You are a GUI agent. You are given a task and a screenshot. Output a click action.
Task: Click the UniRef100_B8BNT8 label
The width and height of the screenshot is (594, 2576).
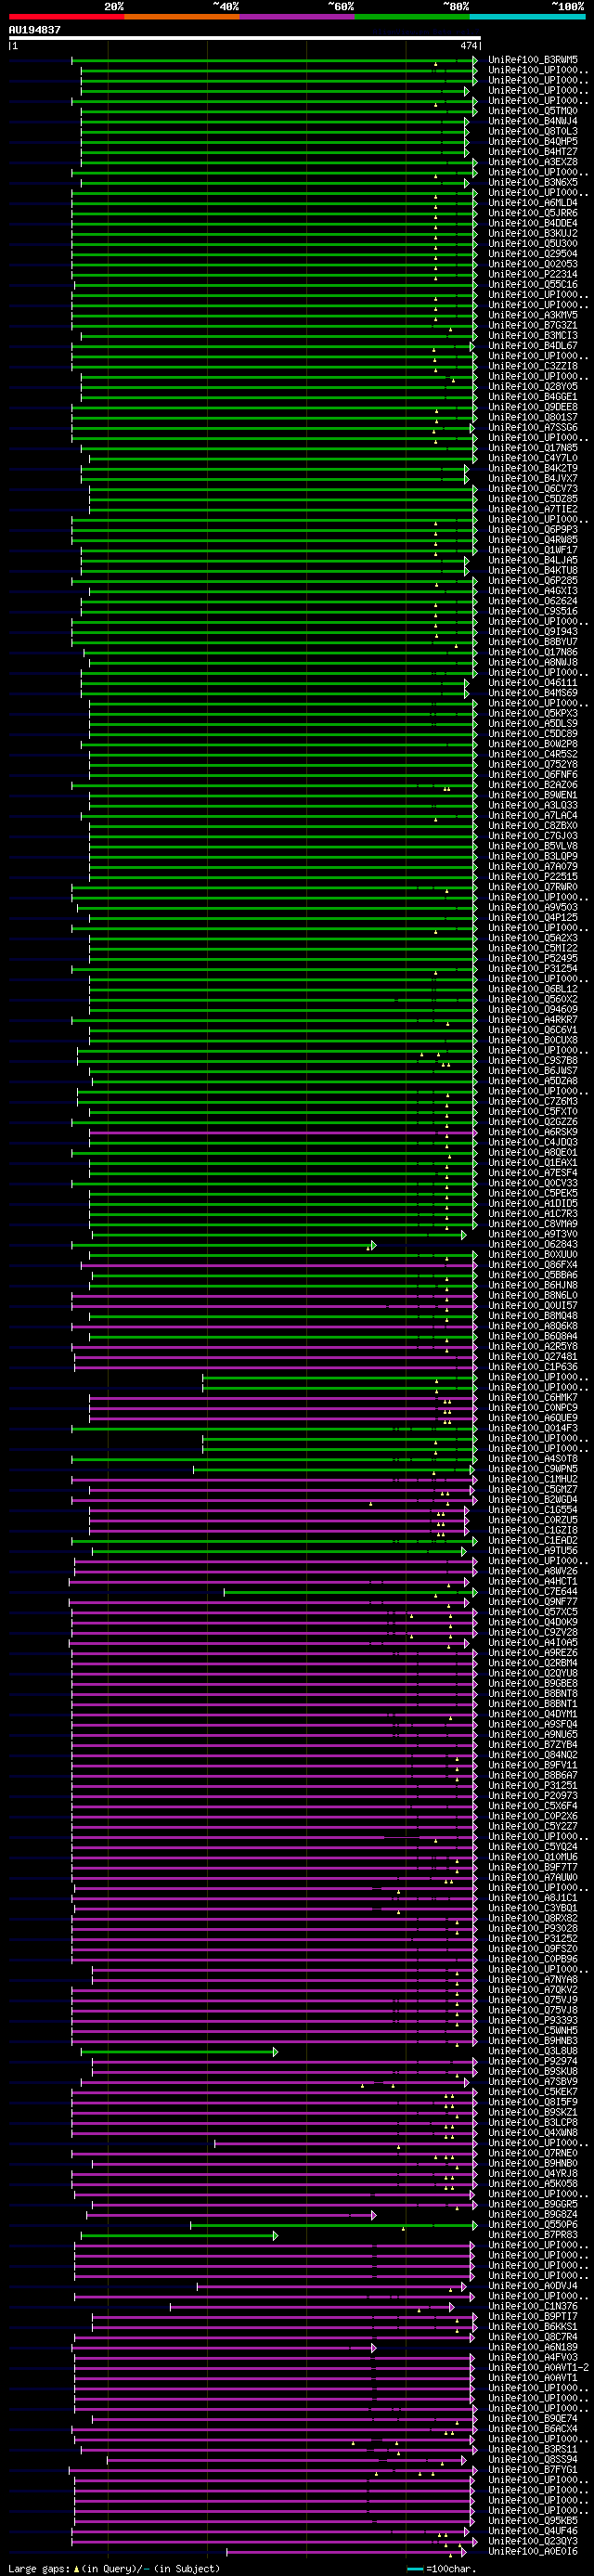[533, 1693]
